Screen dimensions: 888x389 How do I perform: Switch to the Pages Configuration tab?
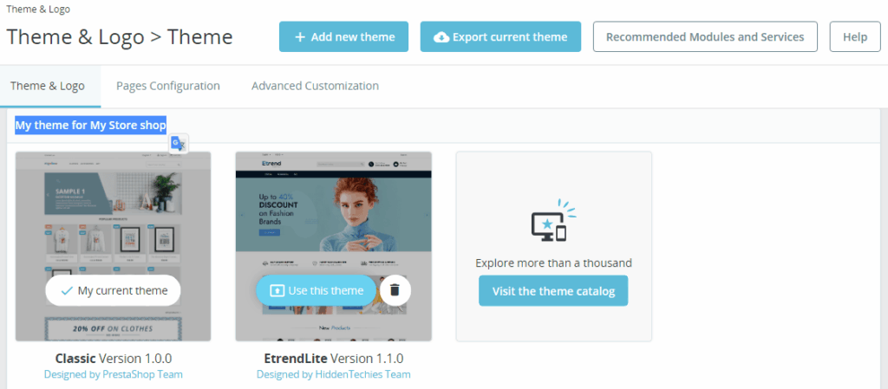tap(167, 86)
